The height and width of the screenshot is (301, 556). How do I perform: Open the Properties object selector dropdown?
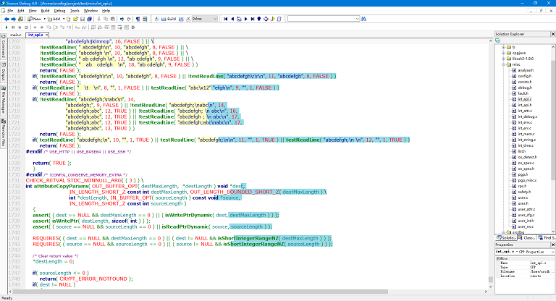(x=551, y=251)
